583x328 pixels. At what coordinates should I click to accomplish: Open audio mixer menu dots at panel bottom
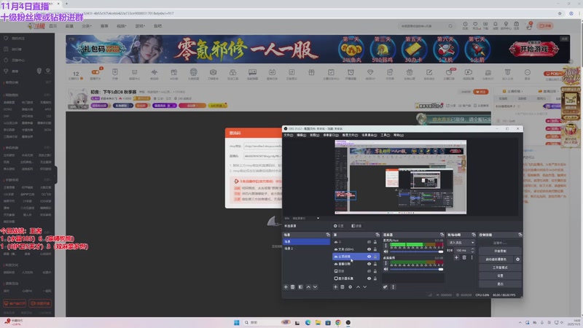coord(393,287)
